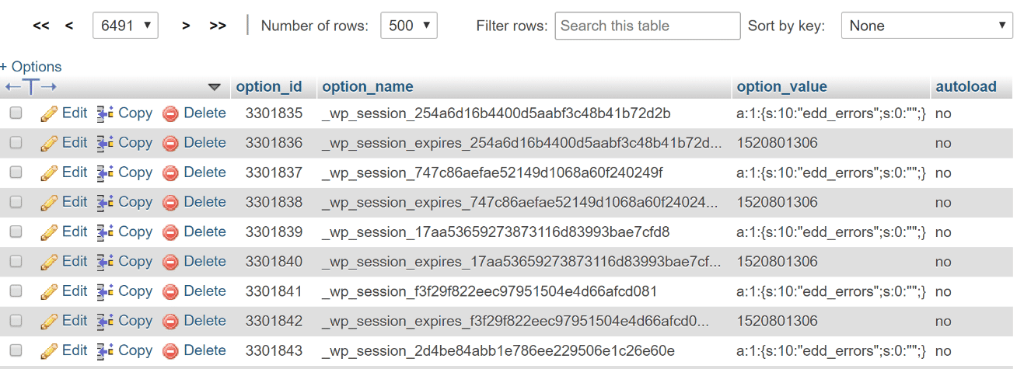Expand the + Options link
This screenshot has height=369, width=1017.
coord(31,67)
